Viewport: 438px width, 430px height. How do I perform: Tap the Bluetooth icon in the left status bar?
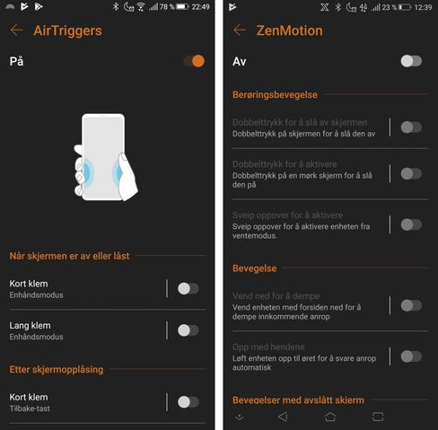tap(116, 6)
